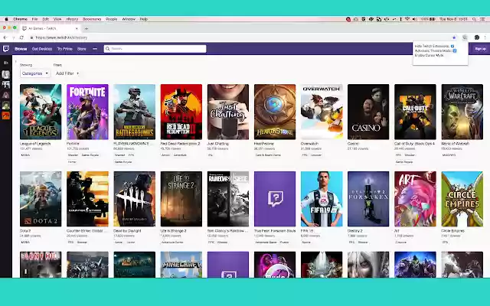Viewport: 490px width, 306px height.
Task: Open the Just Chatting cover
Action: point(228,112)
